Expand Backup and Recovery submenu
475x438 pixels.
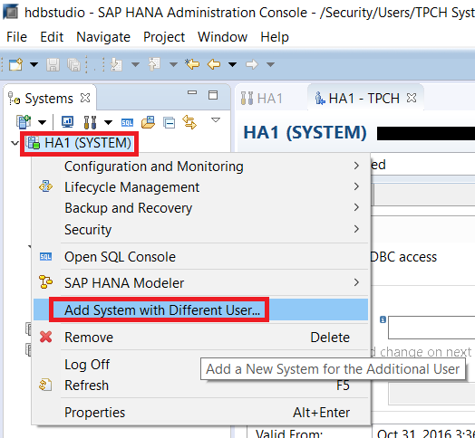tap(201, 208)
